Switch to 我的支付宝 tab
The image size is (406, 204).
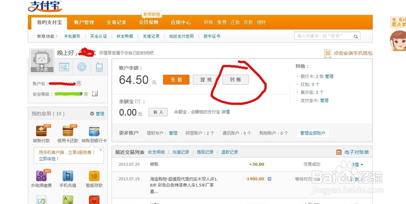(49, 22)
